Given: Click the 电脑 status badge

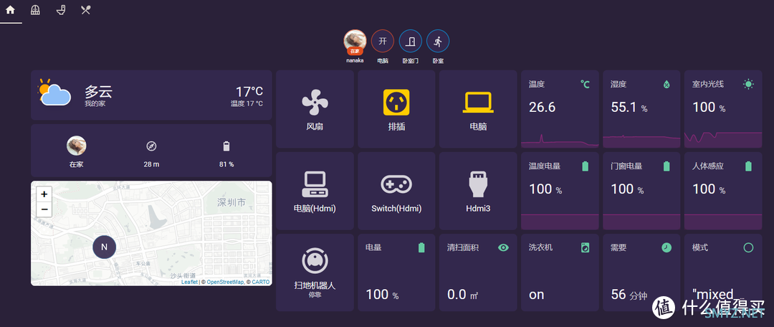Looking at the screenshot, I should [383, 41].
